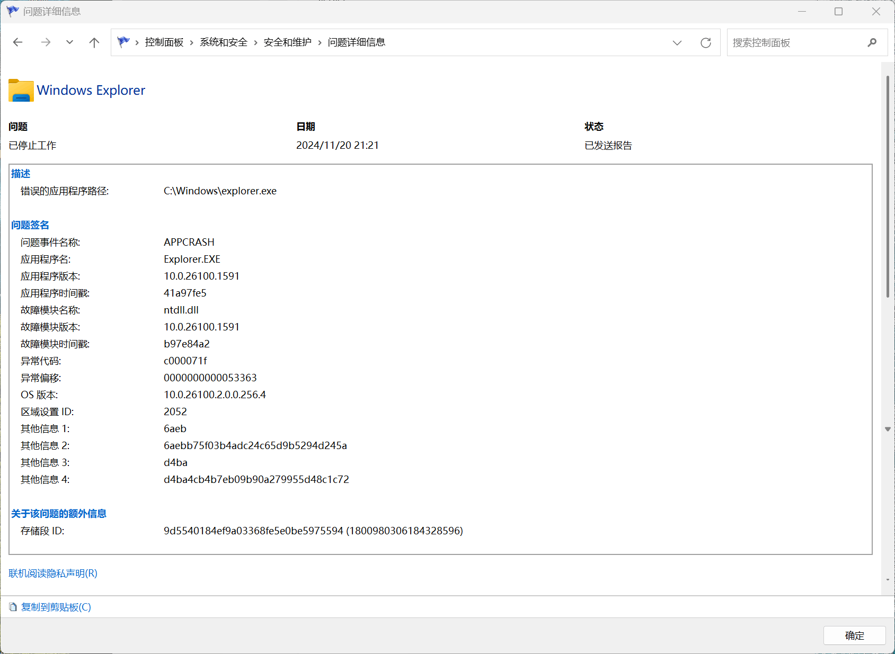Click 复制到剪贴板(C) link
This screenshot has width=895, height=654.
pyautogui.click(x=56, y=607)
